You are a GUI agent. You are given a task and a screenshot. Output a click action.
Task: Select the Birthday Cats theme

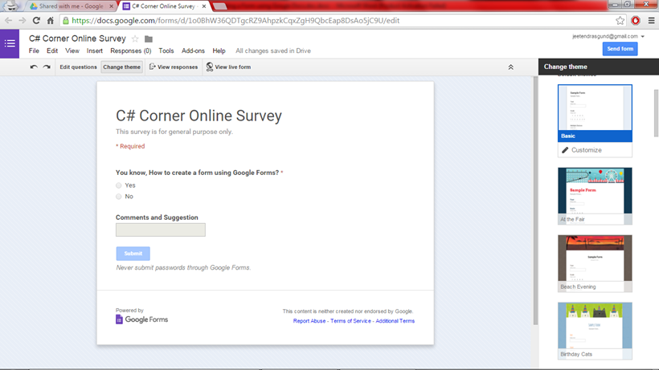coord(595,331)
